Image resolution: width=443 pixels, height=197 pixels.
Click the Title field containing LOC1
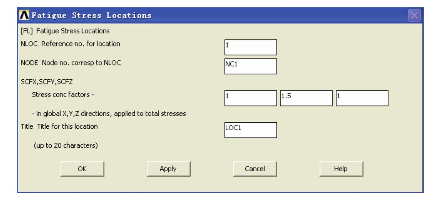(250, 130)
